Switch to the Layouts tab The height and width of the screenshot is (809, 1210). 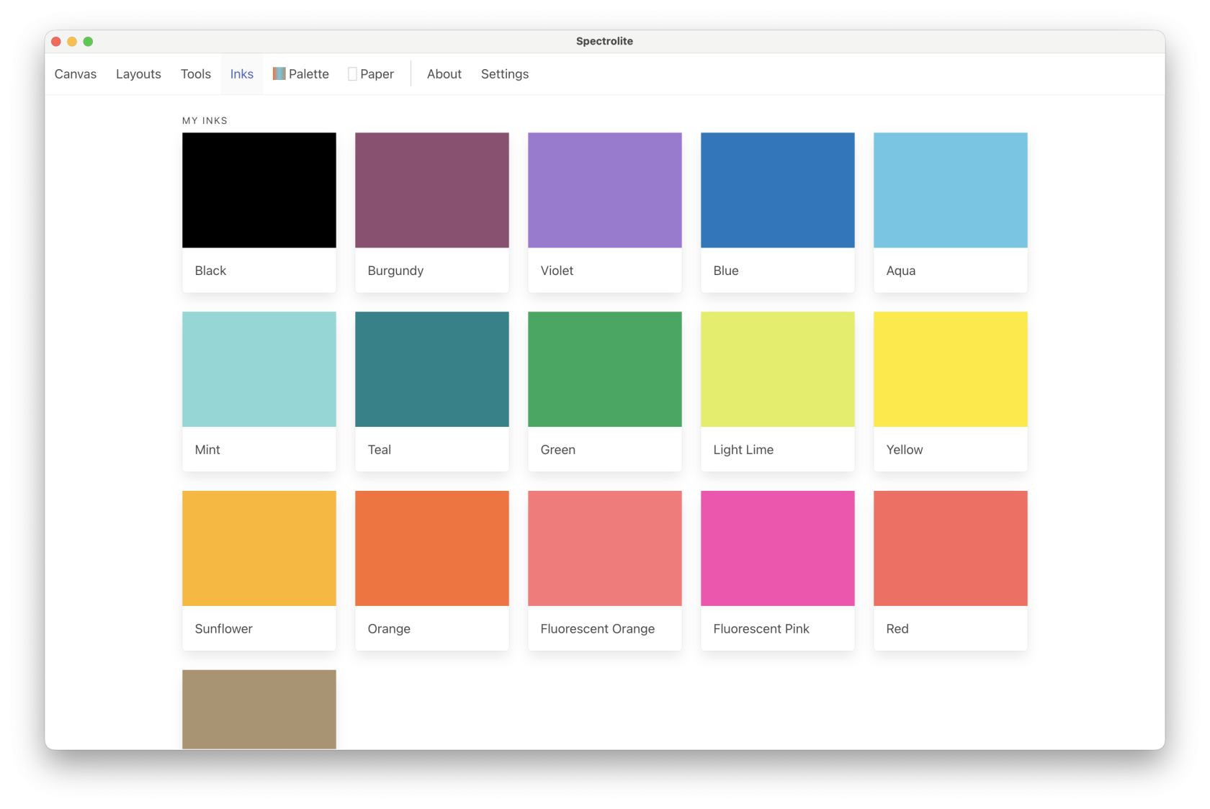[138, 74]
